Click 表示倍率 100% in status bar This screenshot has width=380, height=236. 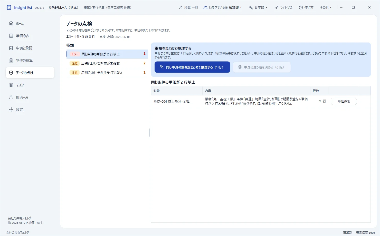[366, 233]
